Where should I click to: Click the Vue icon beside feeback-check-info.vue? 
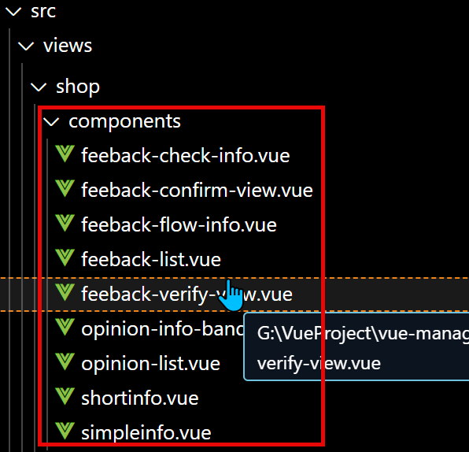[x=65, y=154]
